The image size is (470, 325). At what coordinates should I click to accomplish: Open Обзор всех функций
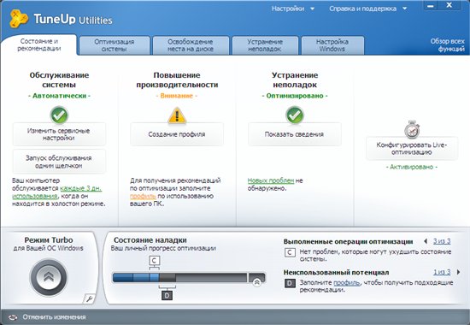(x=448, y=45)
